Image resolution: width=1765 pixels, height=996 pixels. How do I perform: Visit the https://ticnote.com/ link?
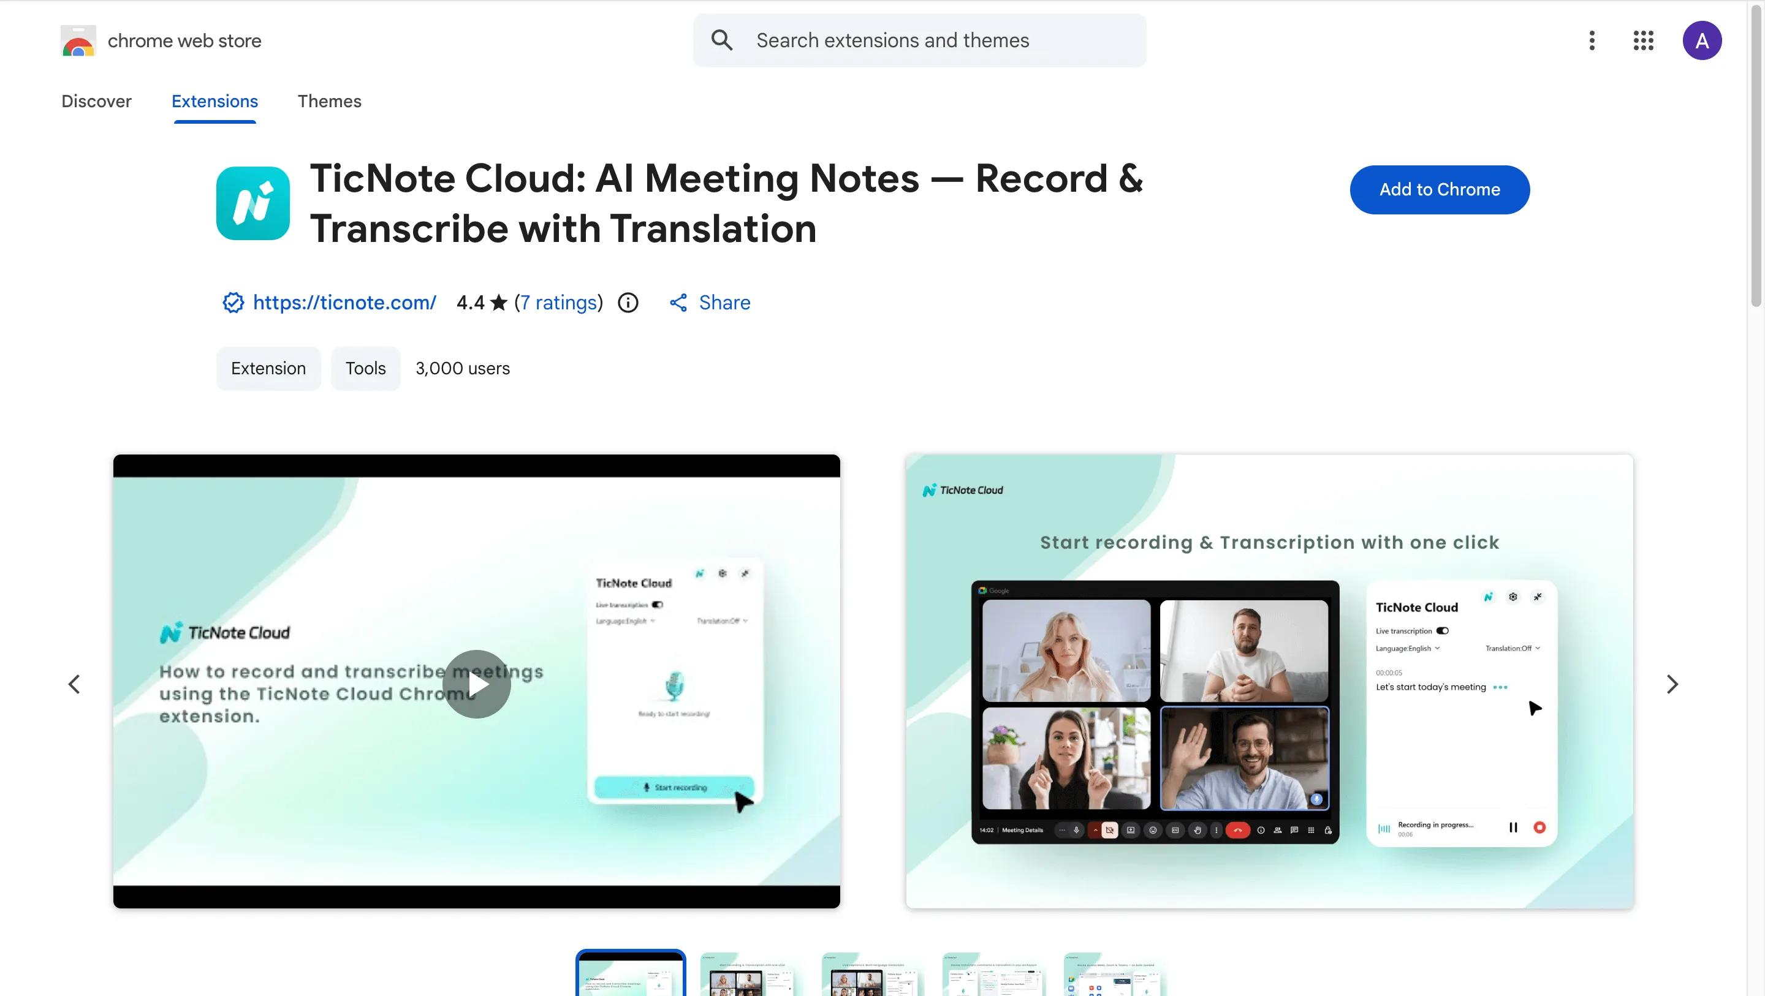[x=344, y=302]
